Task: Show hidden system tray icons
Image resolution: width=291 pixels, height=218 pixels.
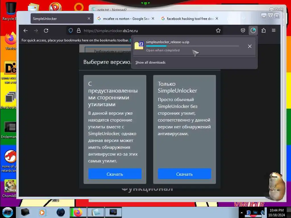Action: pos(242,213)
